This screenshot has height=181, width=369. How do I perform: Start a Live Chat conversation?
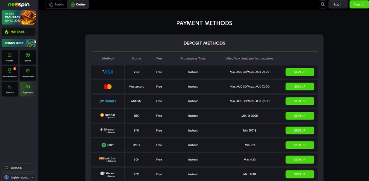tap(18, 167)
